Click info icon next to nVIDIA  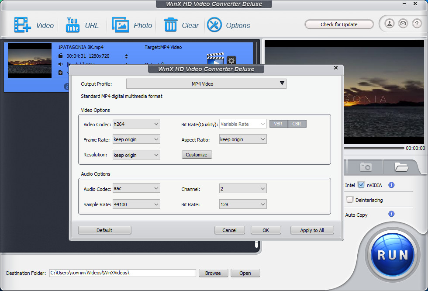point(391,185)
